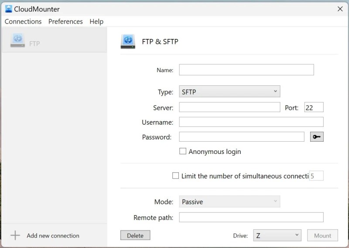349x248 pixels.
Task: Click the FTP & SFTP header drive icon
Action: tap(128, 42)
